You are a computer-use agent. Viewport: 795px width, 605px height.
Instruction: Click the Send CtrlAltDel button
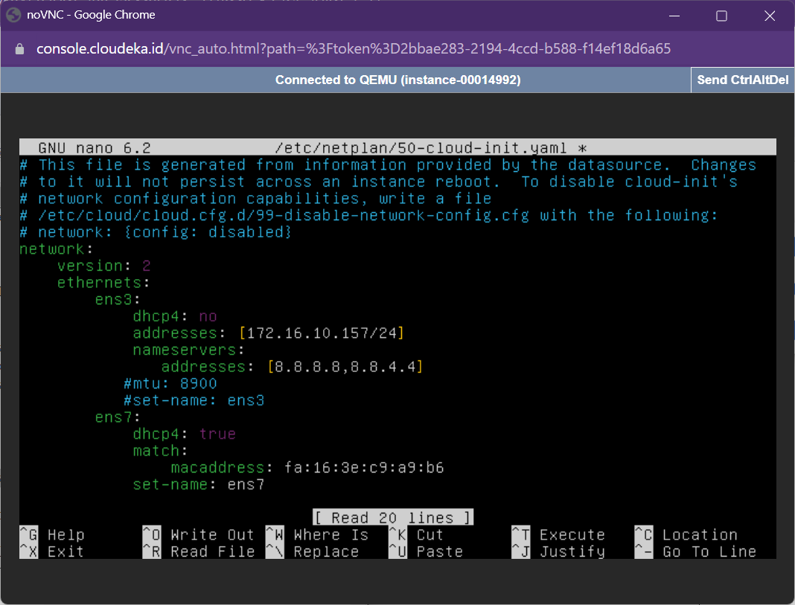coord(742,80)
